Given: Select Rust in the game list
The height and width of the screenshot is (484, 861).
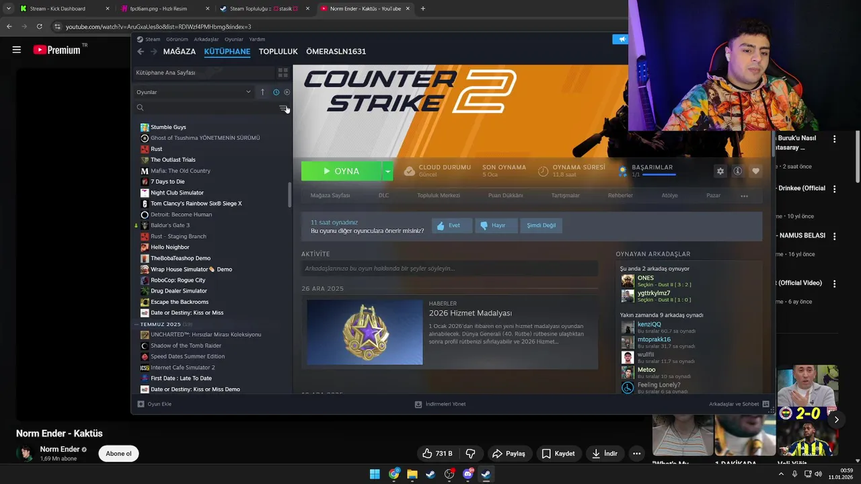Looking at the screenshot, I should pyautogui.click(x=156, y=149).
